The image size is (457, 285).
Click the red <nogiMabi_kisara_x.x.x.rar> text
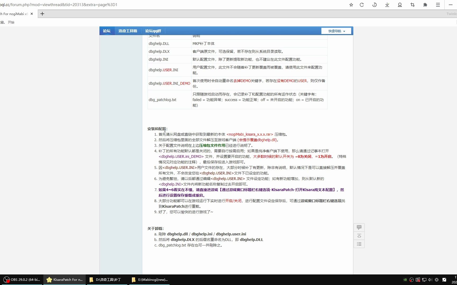(250, 134)
